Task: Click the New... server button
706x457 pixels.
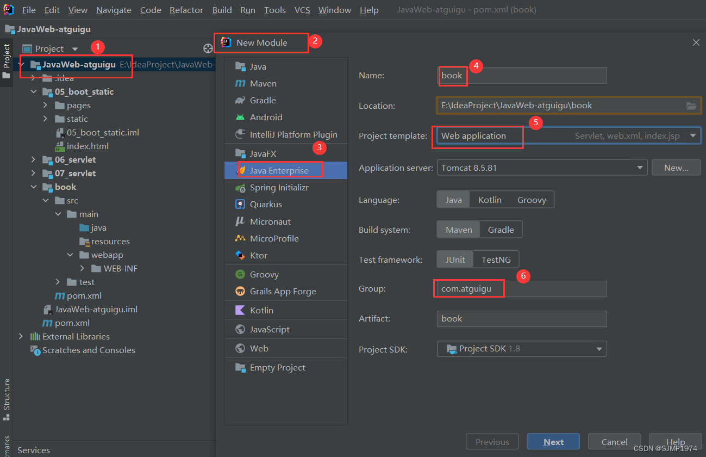Action: (676, 168)
